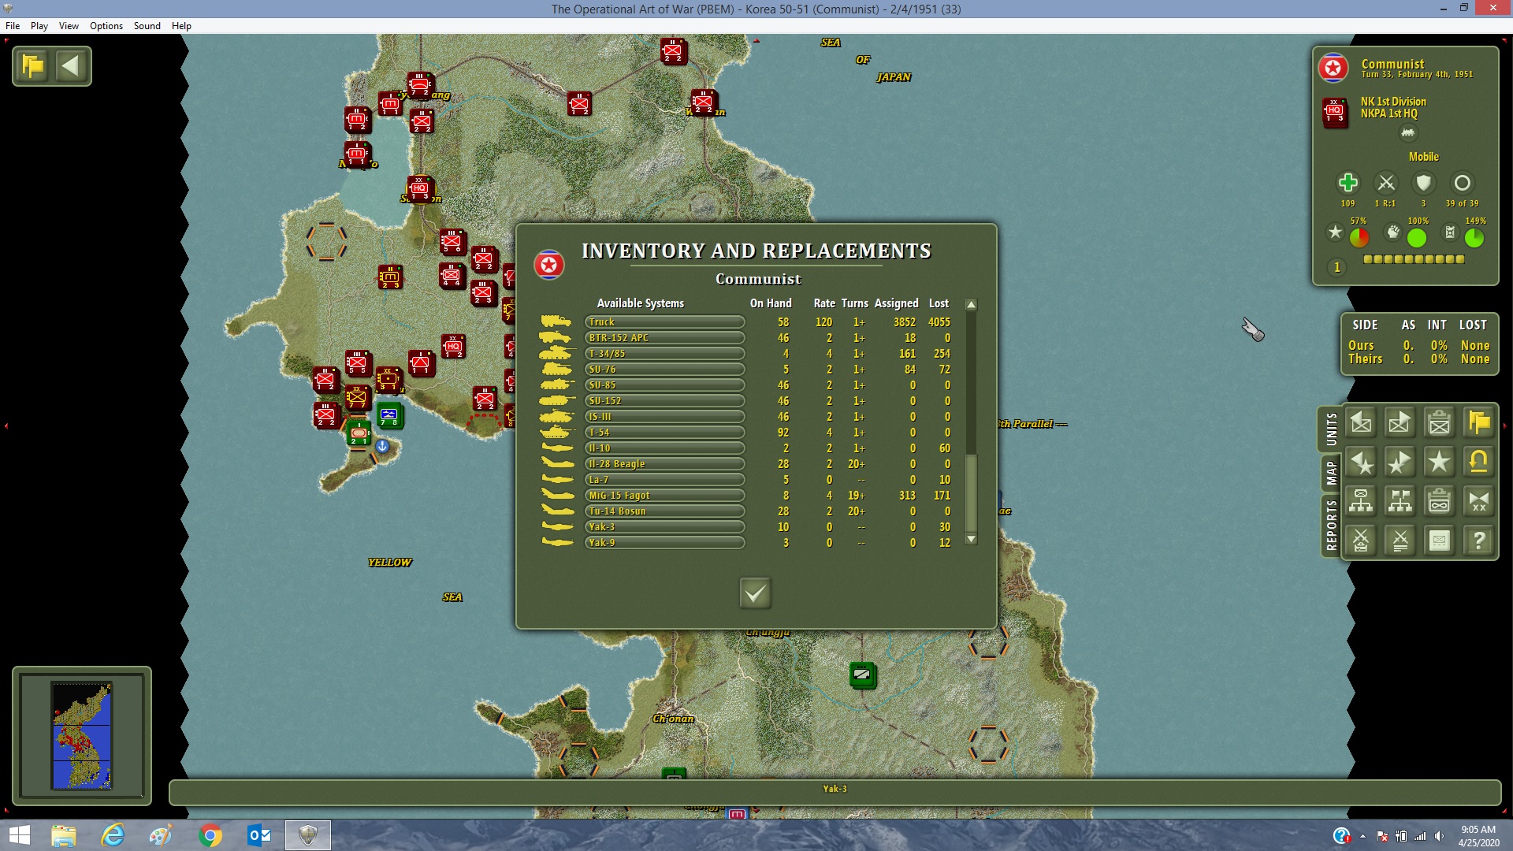Click the 'Lost' column header in inventory
This screenshot has height=851, width=1513.
coord(939,303)
